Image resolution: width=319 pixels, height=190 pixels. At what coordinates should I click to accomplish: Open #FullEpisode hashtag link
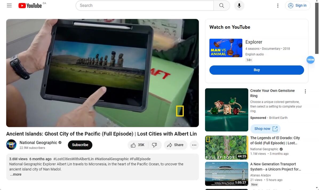tap(140, 159)
